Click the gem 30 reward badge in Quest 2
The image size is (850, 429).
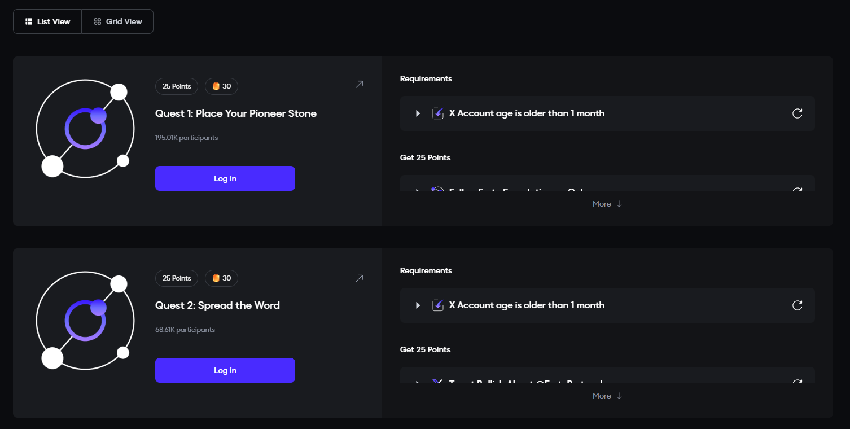221,278
